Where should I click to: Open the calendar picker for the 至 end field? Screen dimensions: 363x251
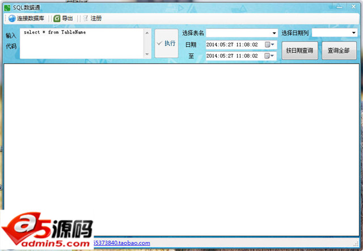[269, 56]
